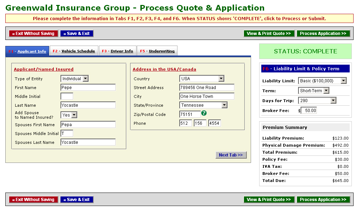Click the Liability Premium value $123.00
The width and height of the screenshot is (361, 212).
tap(340, 138)
